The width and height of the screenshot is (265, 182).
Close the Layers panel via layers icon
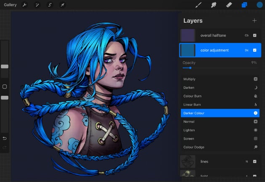[x=244, y=5]
